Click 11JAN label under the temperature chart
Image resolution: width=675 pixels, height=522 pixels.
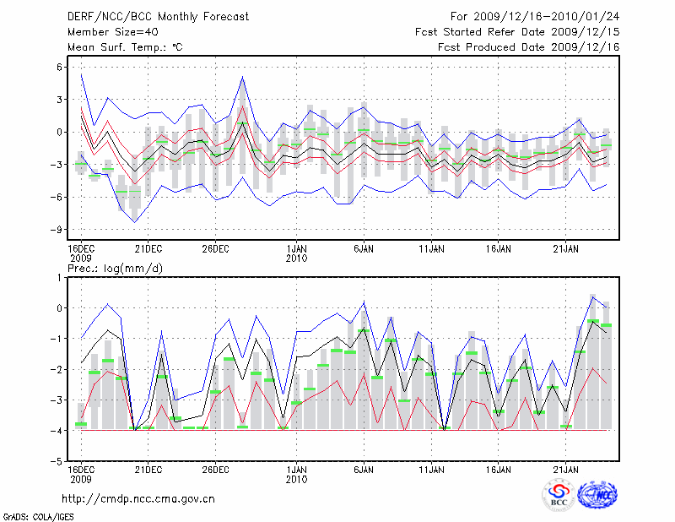click(x=431, y=248)
